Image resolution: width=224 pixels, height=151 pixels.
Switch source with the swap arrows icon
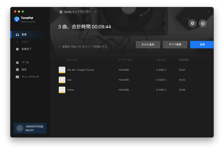tap(95, 12)
